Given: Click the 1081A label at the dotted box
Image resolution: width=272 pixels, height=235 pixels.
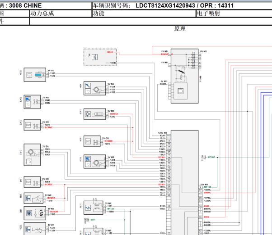Looking at the screenshot, I should [x=113, y=63].
